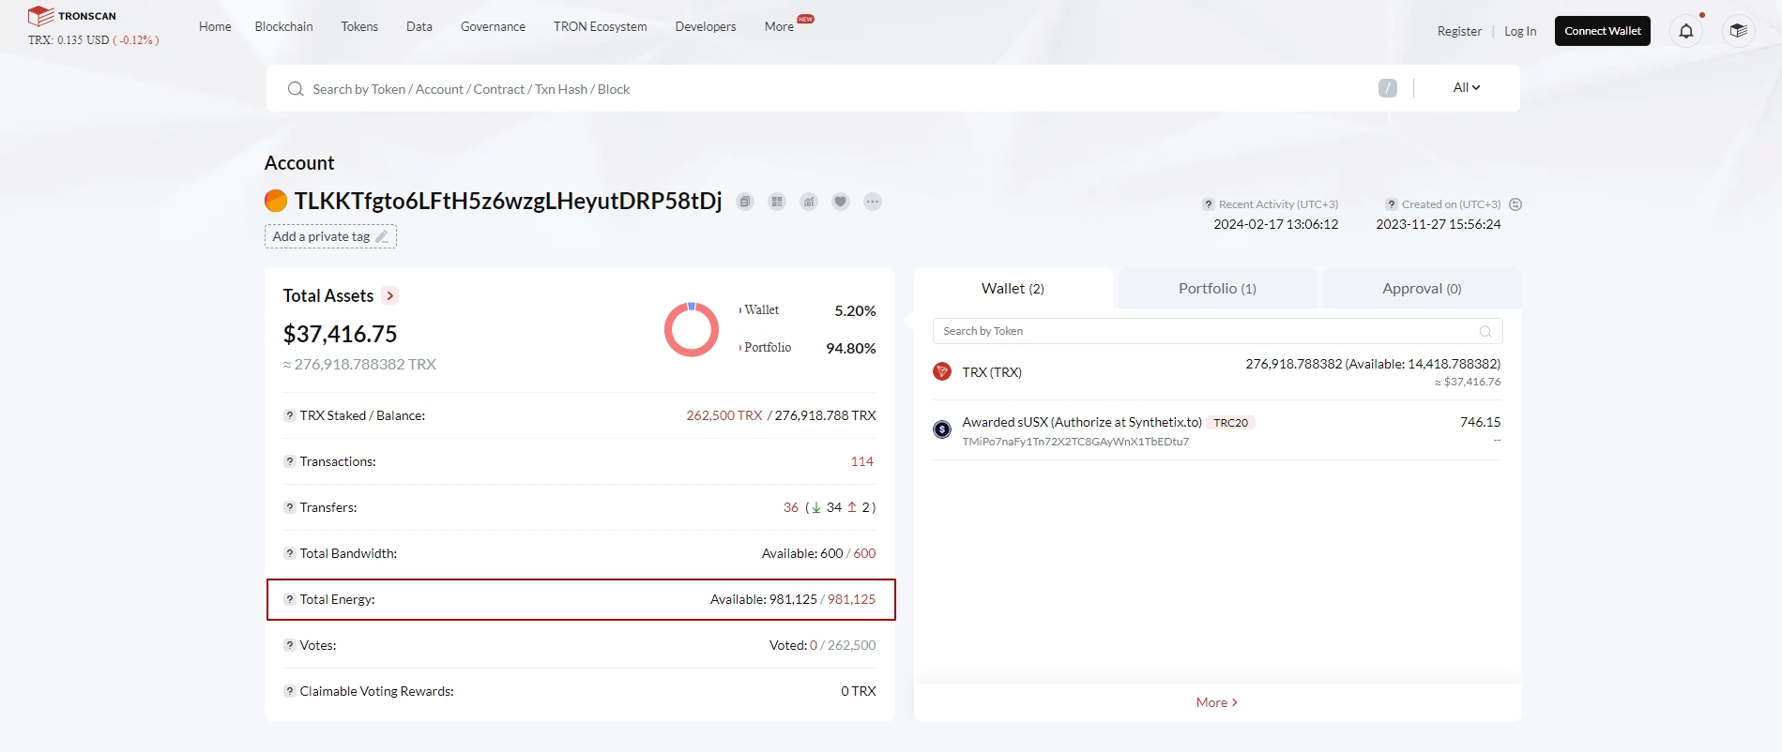This screenshot has height=752, width=1782.
Task: Click help icon next to Votes
Action: tap(290, 645)
